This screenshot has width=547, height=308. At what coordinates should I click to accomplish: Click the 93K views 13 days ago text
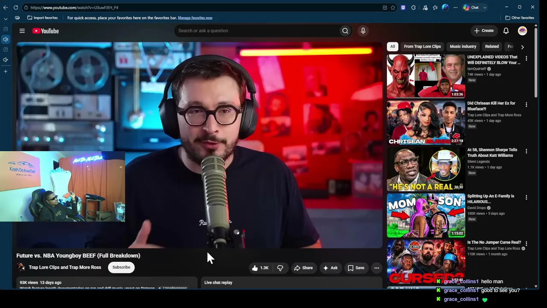[41, 283]
